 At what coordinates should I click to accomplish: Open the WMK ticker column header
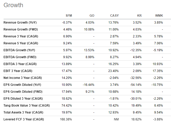(159, 16)
